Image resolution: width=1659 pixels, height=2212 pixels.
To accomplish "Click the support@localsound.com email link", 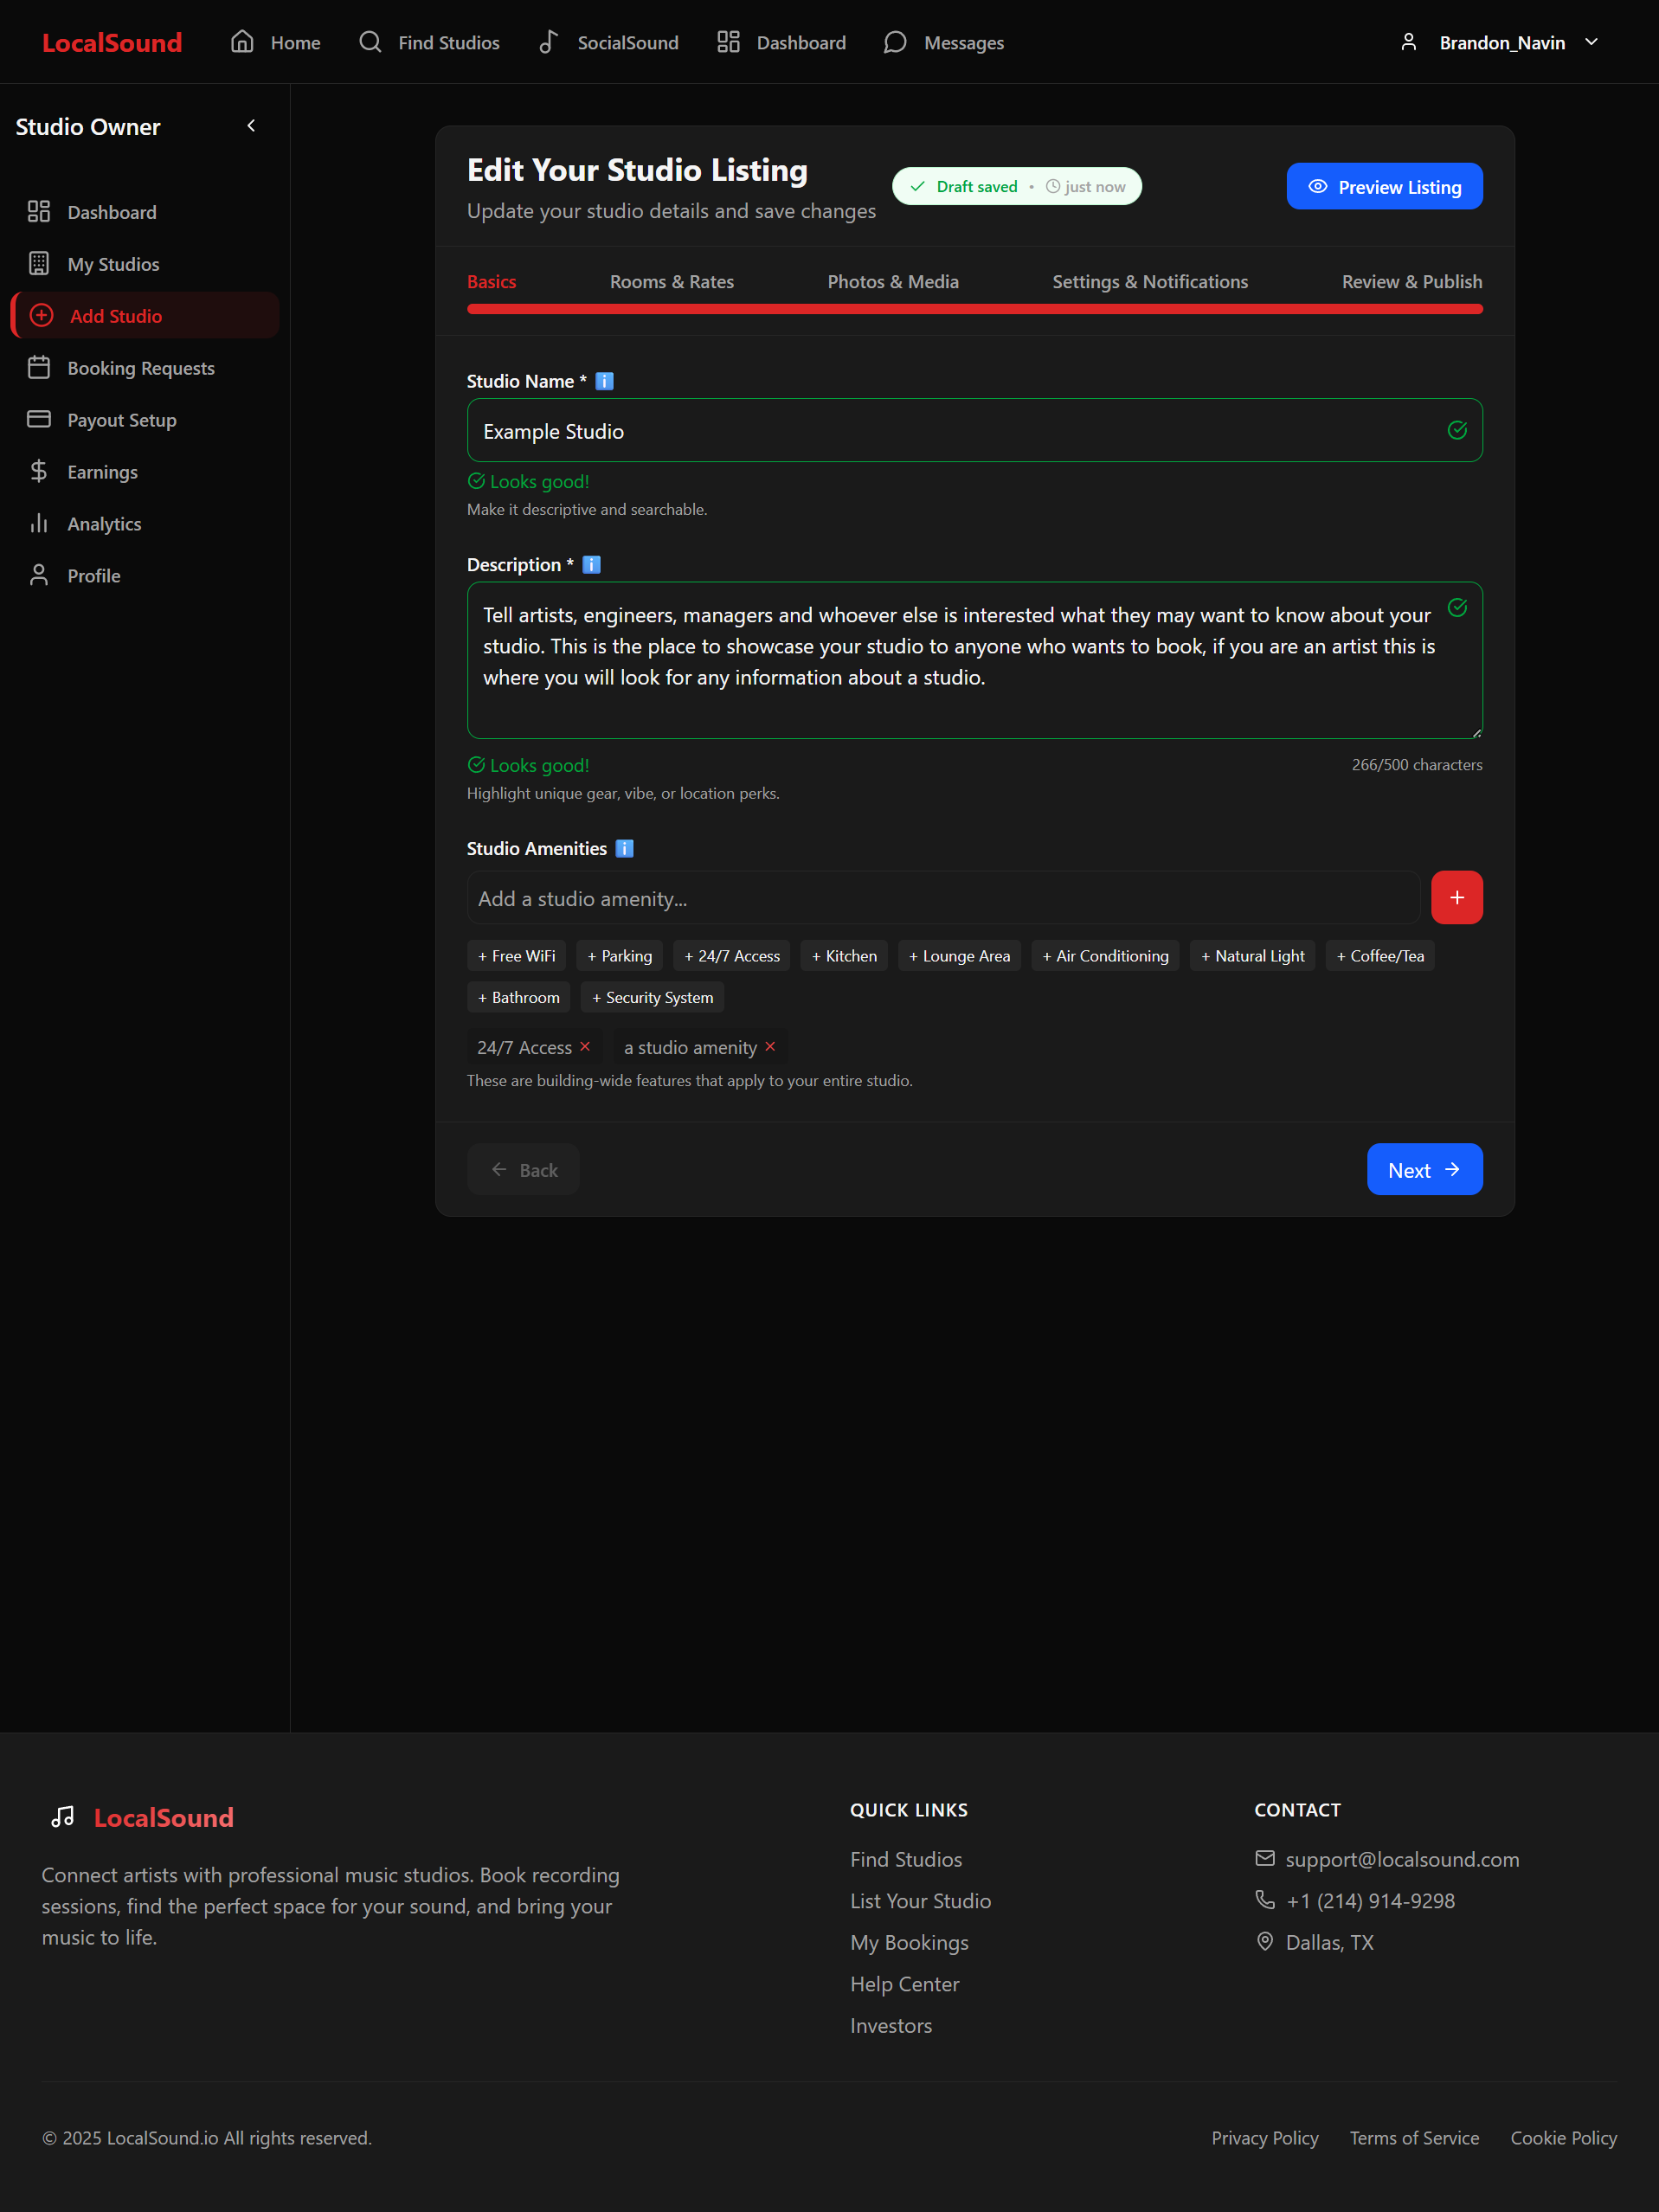I will click(x=1402, y=1858).
